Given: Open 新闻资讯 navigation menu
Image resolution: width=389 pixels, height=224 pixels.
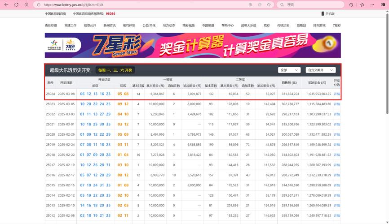Looking at the screenshot, I should pyautogui.click(x=110, y=25).
